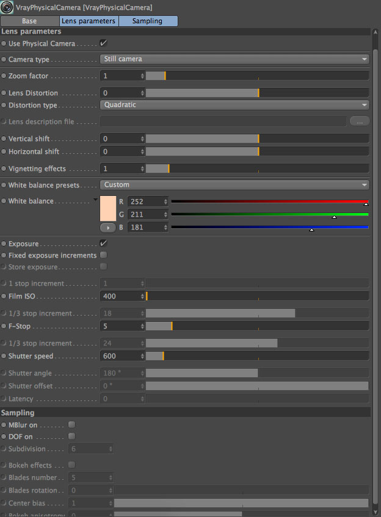The width and height of the screenshot is (381, 517).
Task: Adjust the red channel slider
Action: [270, 202]
